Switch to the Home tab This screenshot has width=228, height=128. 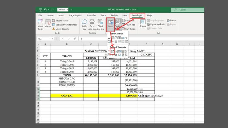(50, 15)
